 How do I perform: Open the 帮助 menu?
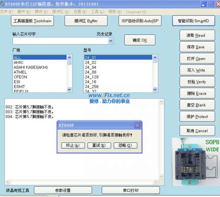[115, 11]
